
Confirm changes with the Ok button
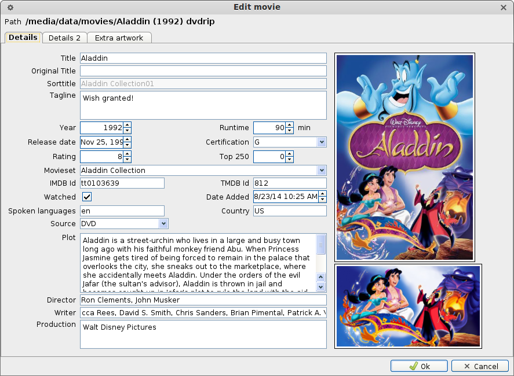tap(419, 366)
